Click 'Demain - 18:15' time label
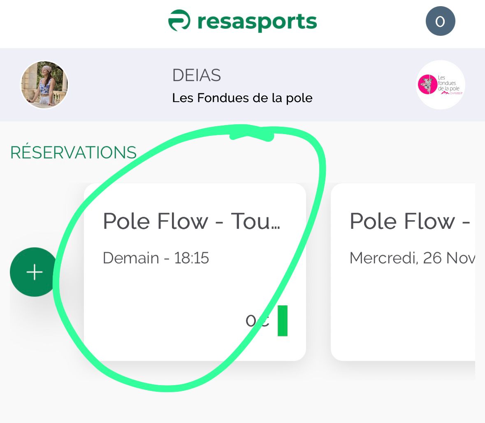Image resolution: width=485 pixels, height=423 pixels. (x=156, y=258)
